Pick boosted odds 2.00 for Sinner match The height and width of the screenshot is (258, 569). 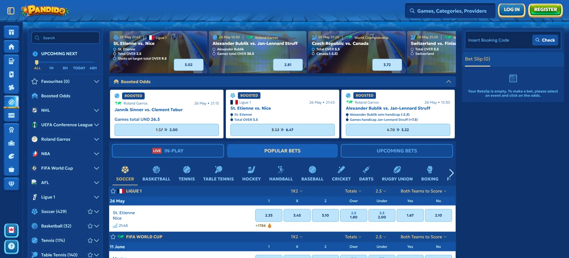[167, 130]
